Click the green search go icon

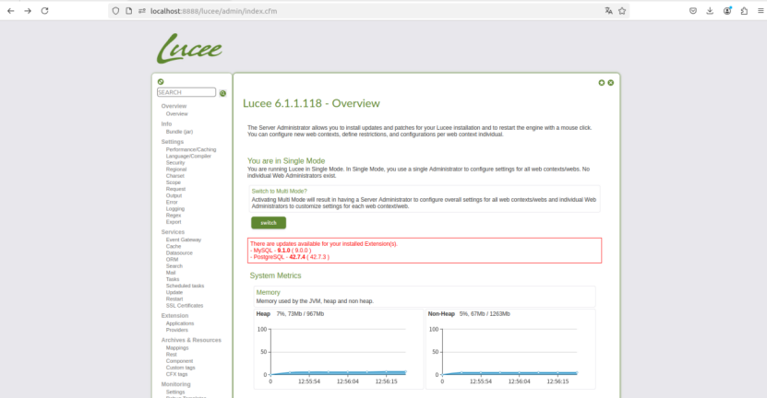click(x=222, y=93)
